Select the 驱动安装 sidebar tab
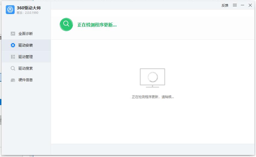Image resolution: width=256 pixels, height=157 pixels. 26,45
